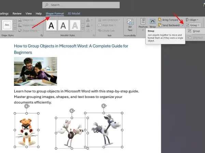This screenshot has width=205, height=153.
Task: Switch to the Help tab
Action: click(39, 13)
